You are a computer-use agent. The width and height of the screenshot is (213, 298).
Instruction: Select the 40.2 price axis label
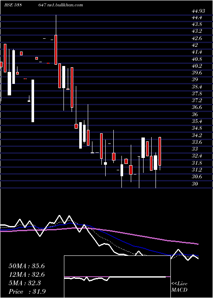click(197, 66)
